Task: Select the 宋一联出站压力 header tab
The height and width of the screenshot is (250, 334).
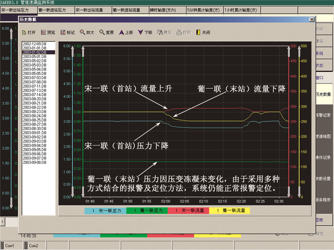Action: tap(18, 10)
